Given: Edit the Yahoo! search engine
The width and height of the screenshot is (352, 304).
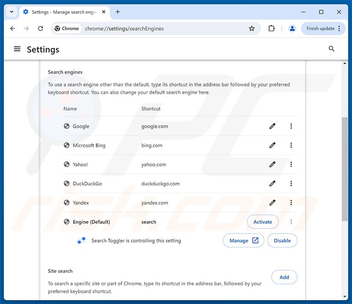Looking at the screenshot, I should tap(272, 164).
